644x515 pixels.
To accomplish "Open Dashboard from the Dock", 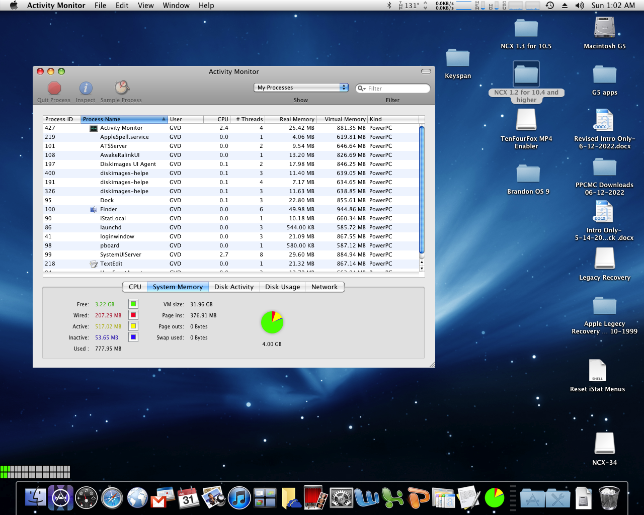I will tap(87, 498).
